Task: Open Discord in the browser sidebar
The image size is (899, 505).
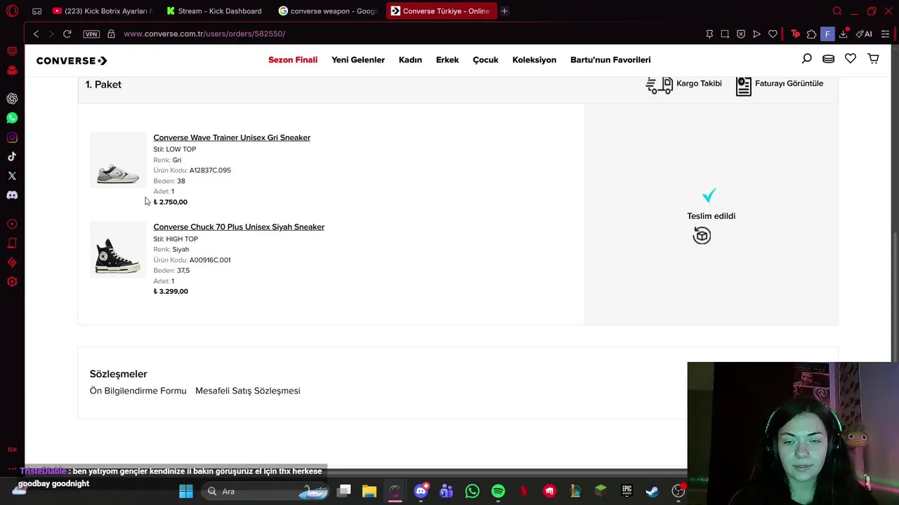Action: [x=12, y=195]
